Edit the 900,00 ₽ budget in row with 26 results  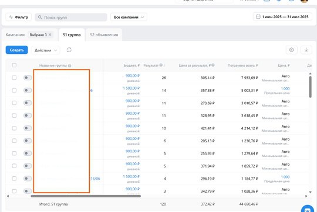coord(133,76)
